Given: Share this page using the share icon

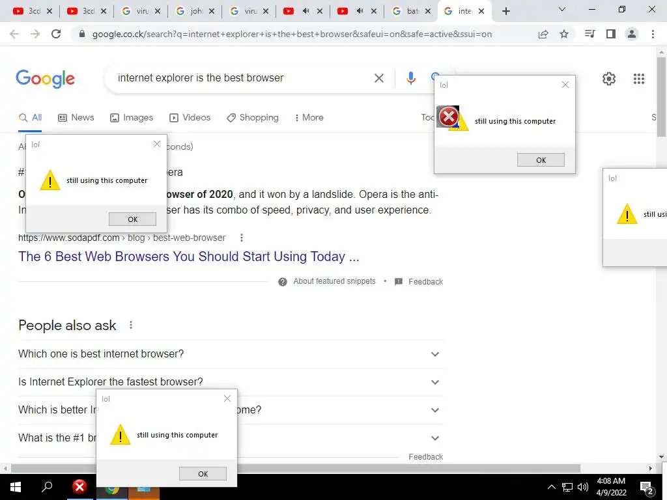Looking at the screenshot, I should pos(543,34).
